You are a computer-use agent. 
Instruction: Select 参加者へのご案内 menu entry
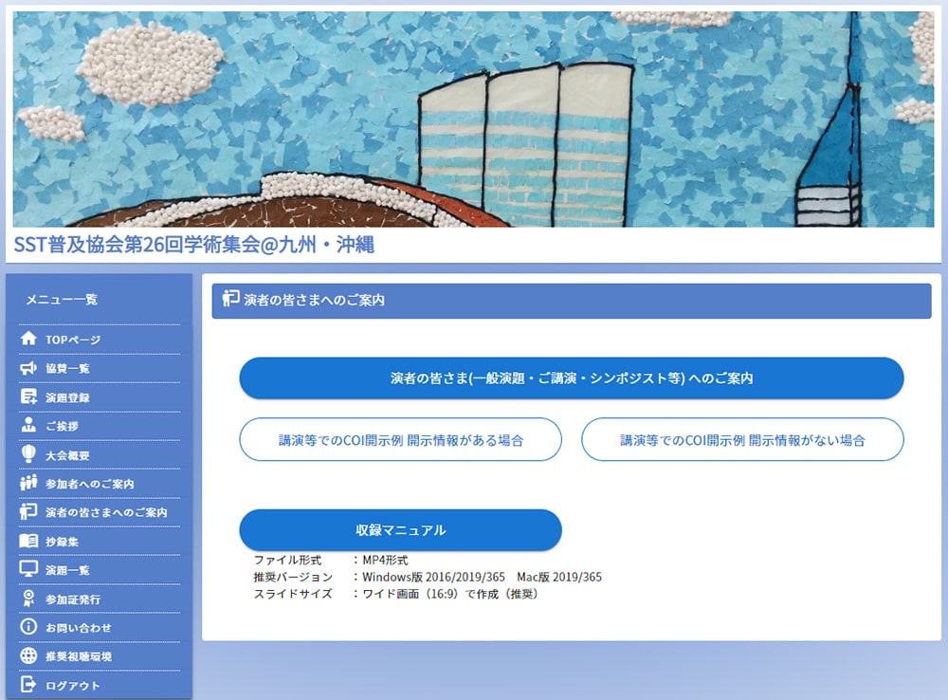pyautogui.click(x=89, y=484)
